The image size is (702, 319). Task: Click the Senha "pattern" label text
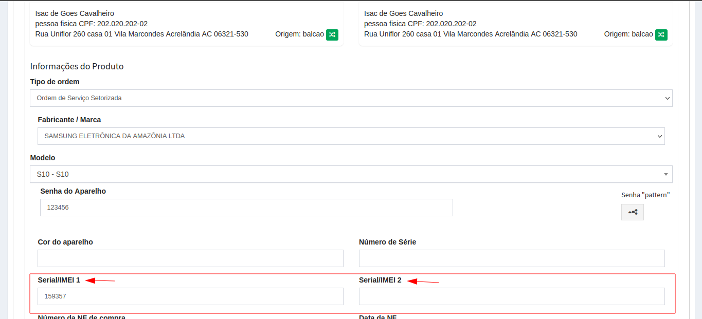[645, 195]
